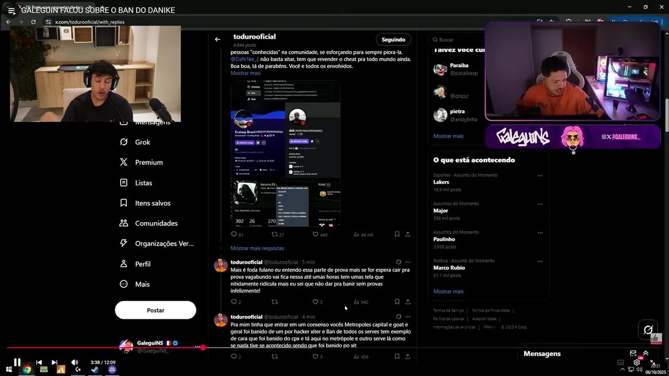Like the reply with 456 views
669x376 pixels.
317,357
